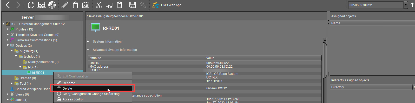Open the scan for devices radar icon
Viewport: 415px width, 103px height.
(x=52, y=5)
